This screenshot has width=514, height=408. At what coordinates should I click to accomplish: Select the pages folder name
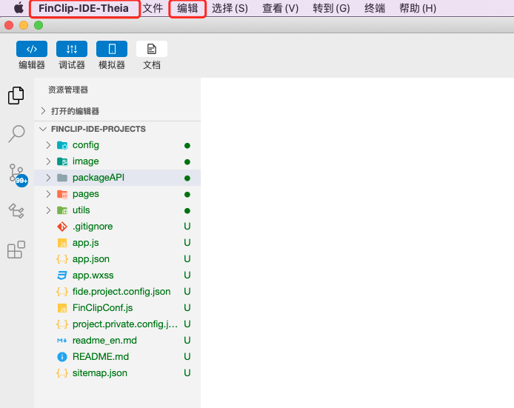pyautogui.click(x=86, y=194)
